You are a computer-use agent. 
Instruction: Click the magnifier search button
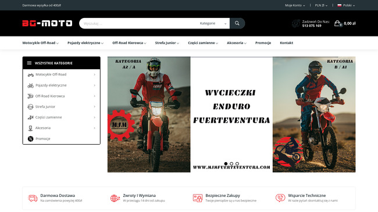click(237, 23)
